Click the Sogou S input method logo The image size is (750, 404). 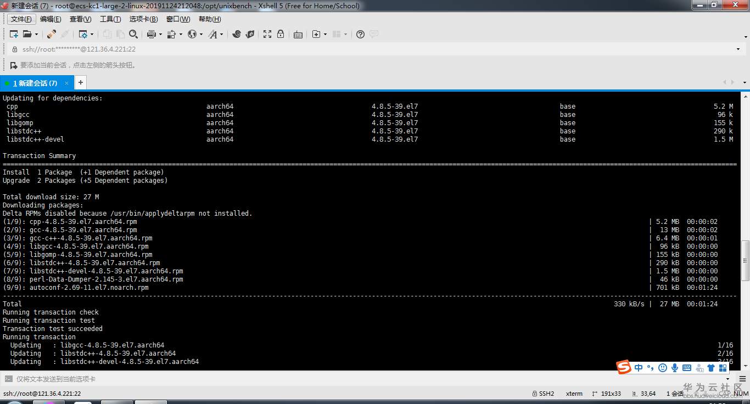point(624,367)
